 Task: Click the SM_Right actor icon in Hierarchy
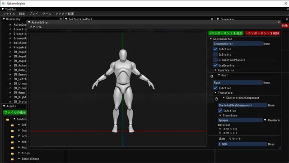[x=10, y=97]
